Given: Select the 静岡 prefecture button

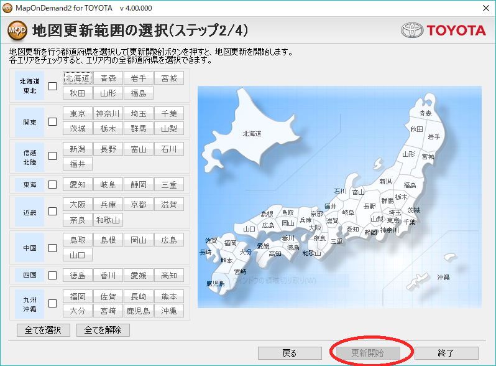Looking at the screenshot, I should tap(139, 184).
